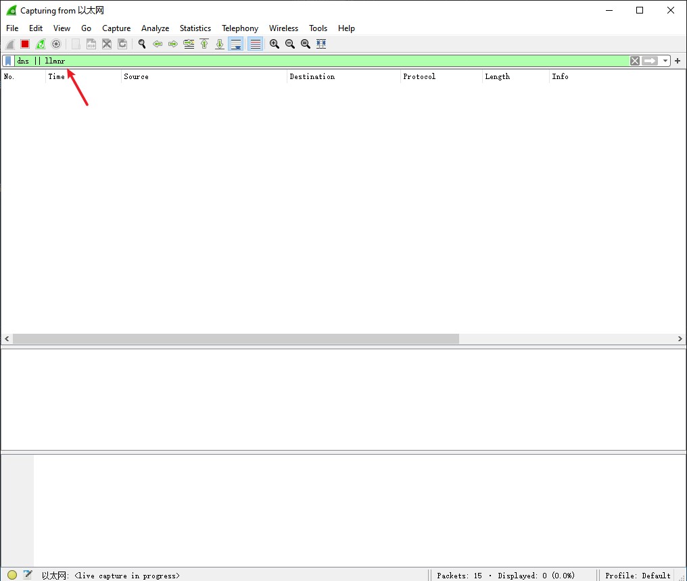Sort packets by Info column
687x581 pixels.
tap(617, 76)
